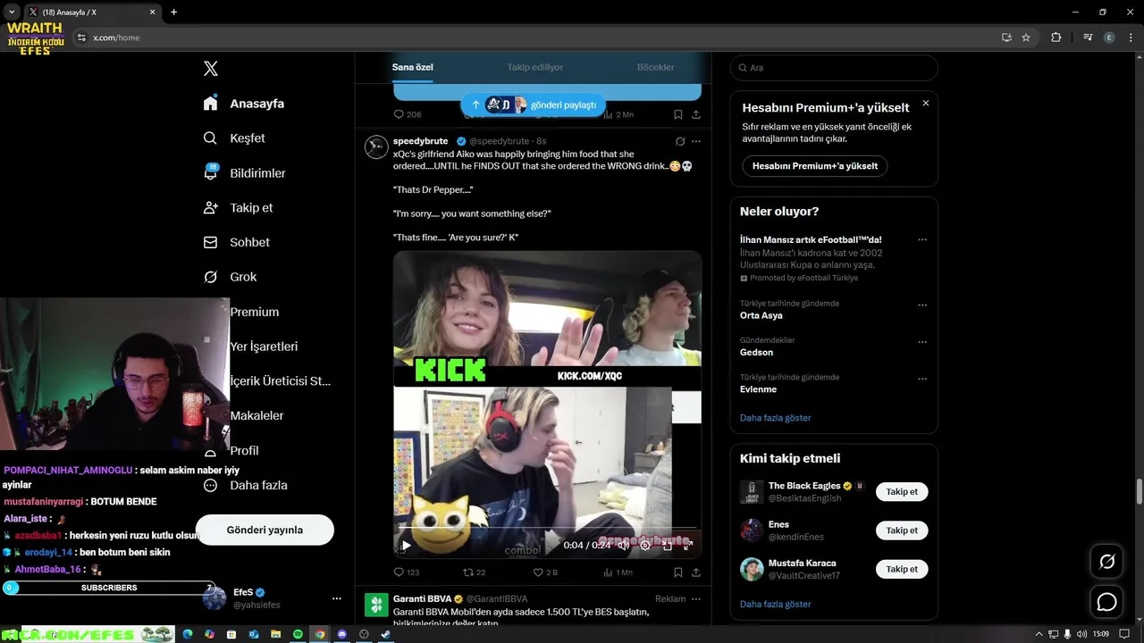Open options for Gedson trend

922,342
